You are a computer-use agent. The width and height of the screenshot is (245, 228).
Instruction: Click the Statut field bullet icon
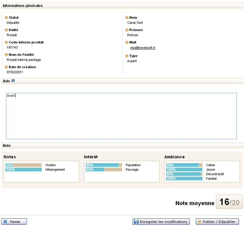pyautogui.click(x=6, y=18)
